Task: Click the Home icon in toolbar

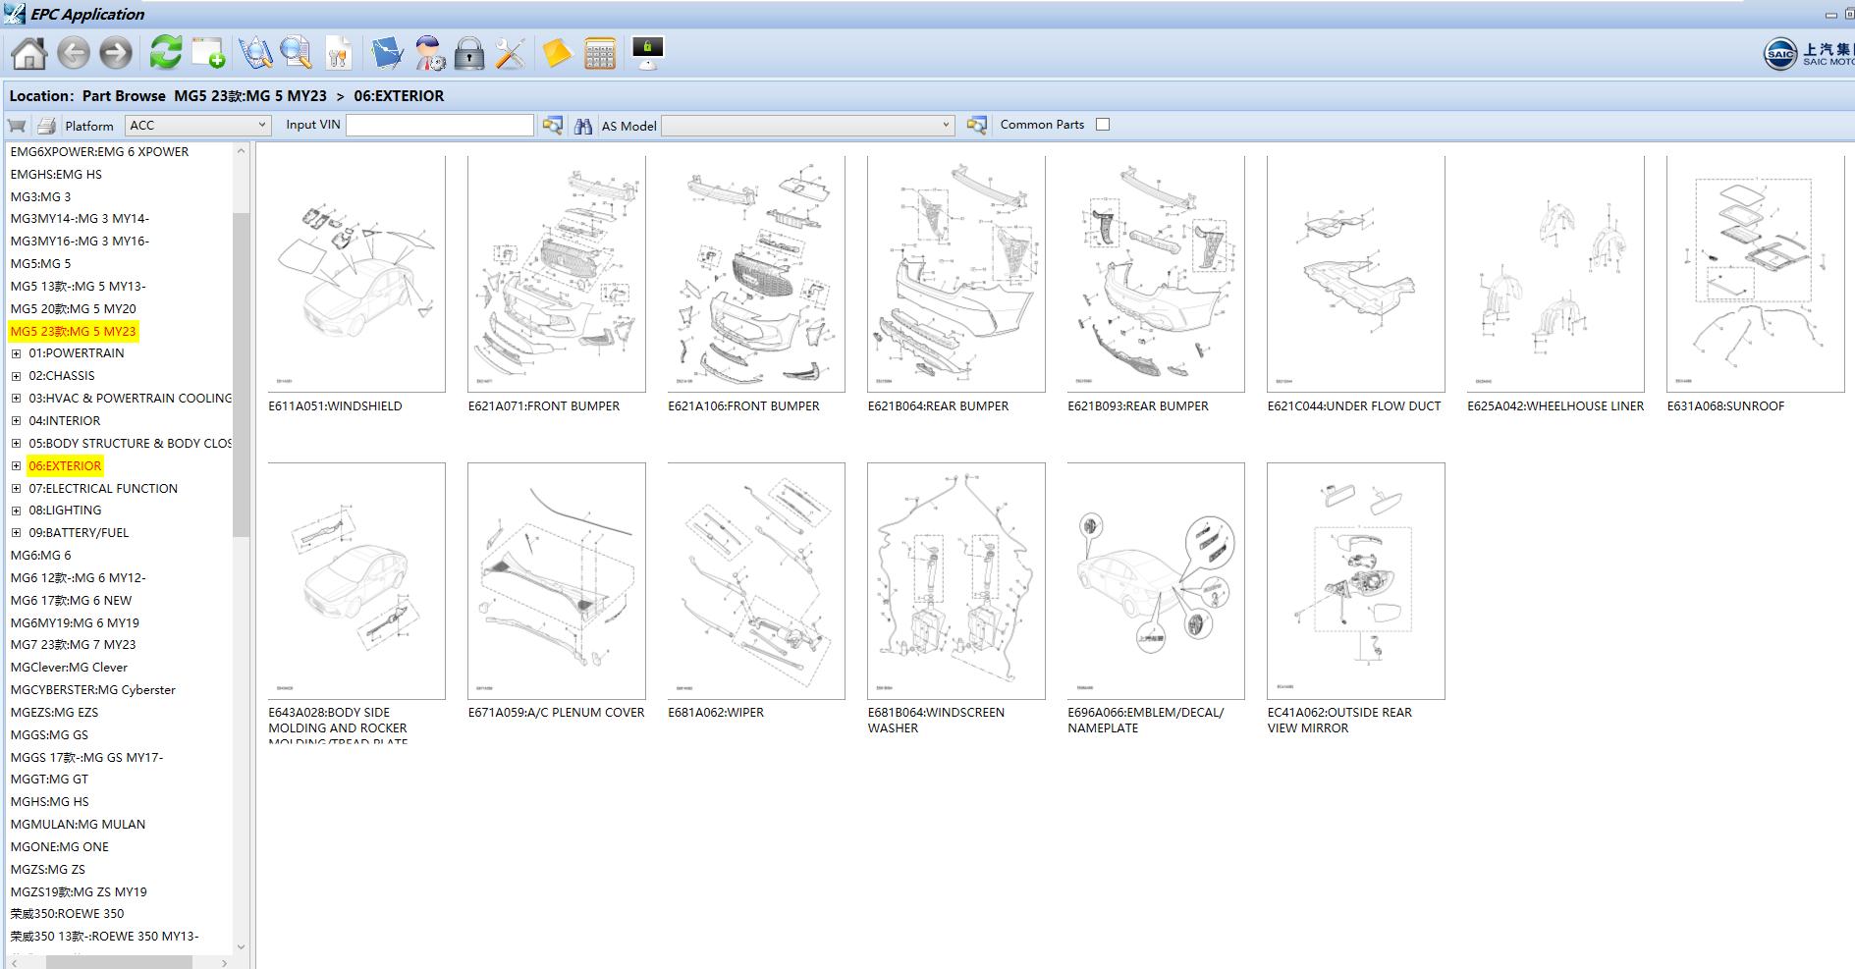Action: tap(28, 53)
